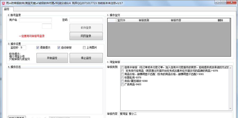Viewport: 238px width, 118px height.
Task: Check 发布非约定商品 -9376 category
Action: click(122, 71)
